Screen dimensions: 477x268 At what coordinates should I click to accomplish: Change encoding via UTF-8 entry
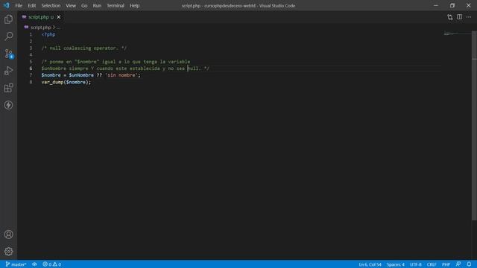pyautogui.click(x=416, y=264)
